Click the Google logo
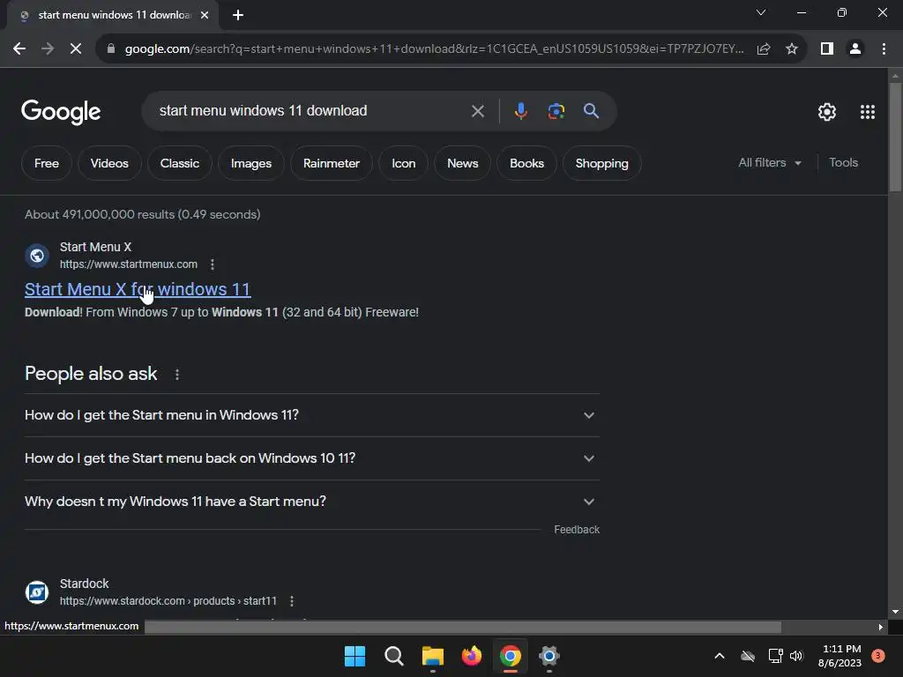This screenshot has height=677, width=903. 61,112
